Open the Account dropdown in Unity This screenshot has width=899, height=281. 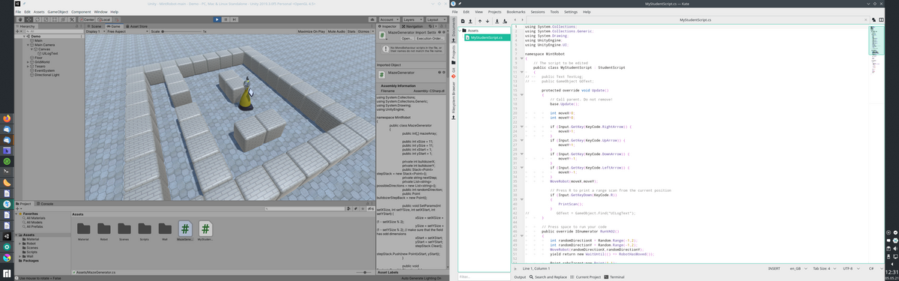tap(390, 19)
